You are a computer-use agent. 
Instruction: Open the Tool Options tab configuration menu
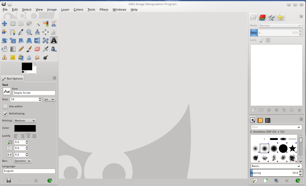tap(54, 78)
